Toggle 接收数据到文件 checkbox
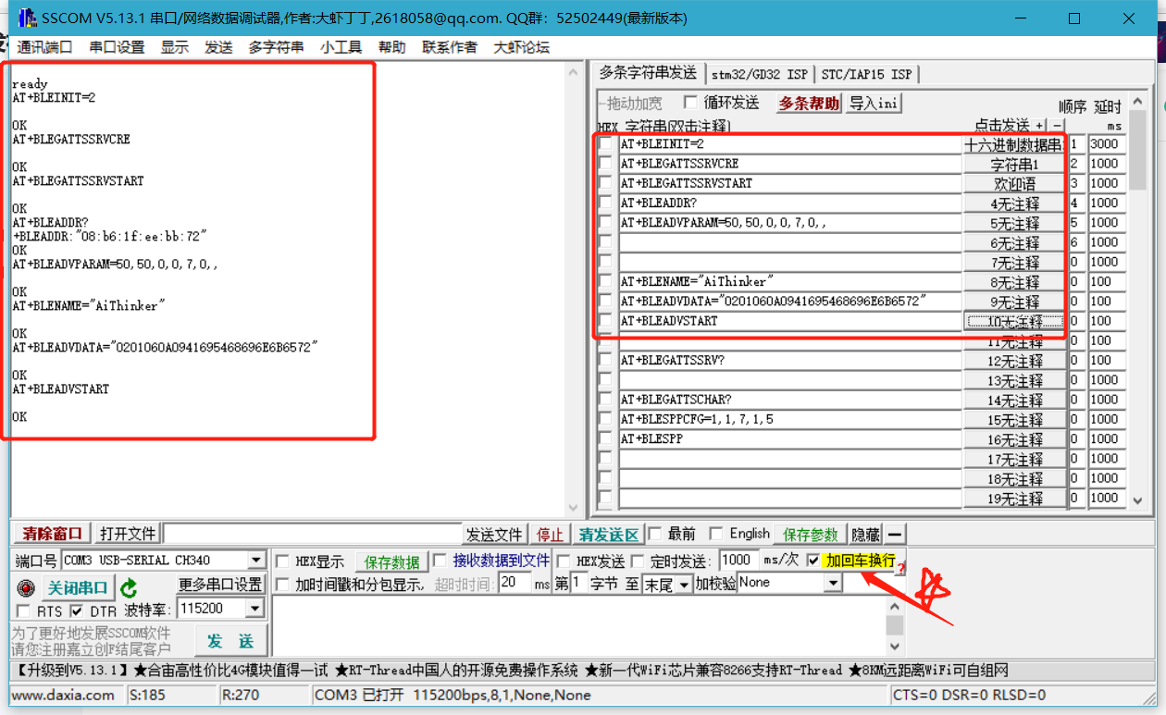 pos(440,561)
